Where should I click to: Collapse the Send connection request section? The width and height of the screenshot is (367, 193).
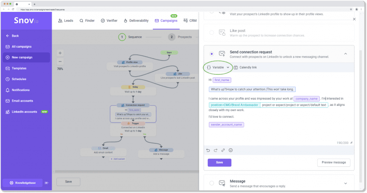(x=345, y=54)
